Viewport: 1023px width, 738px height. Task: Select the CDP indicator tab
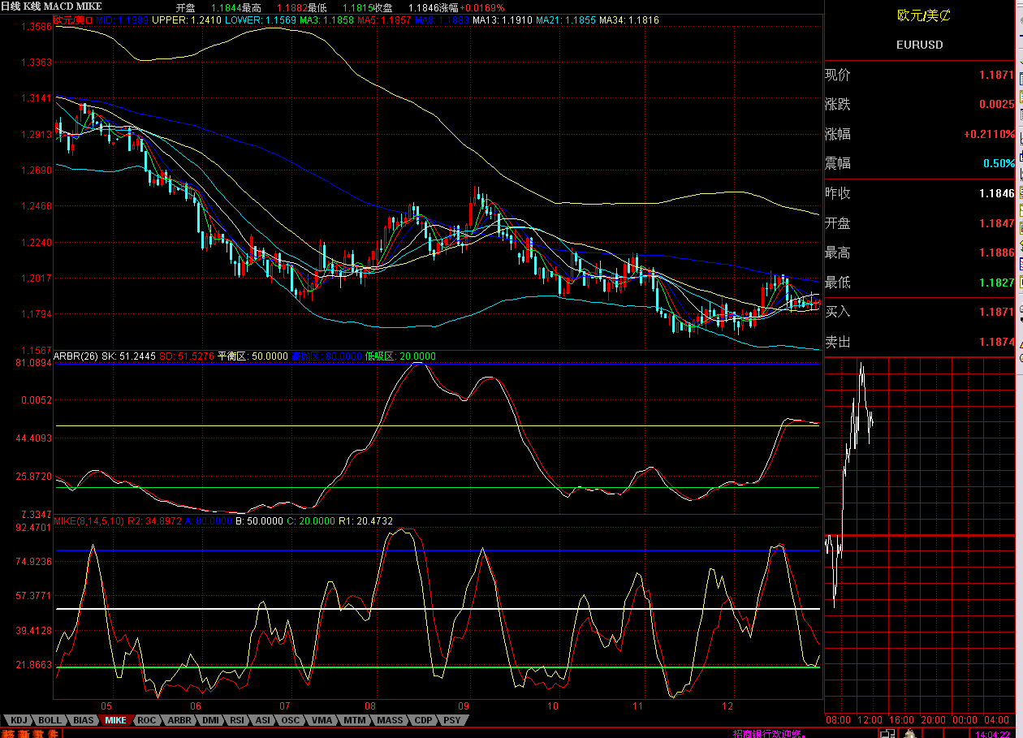pos(423,720)
